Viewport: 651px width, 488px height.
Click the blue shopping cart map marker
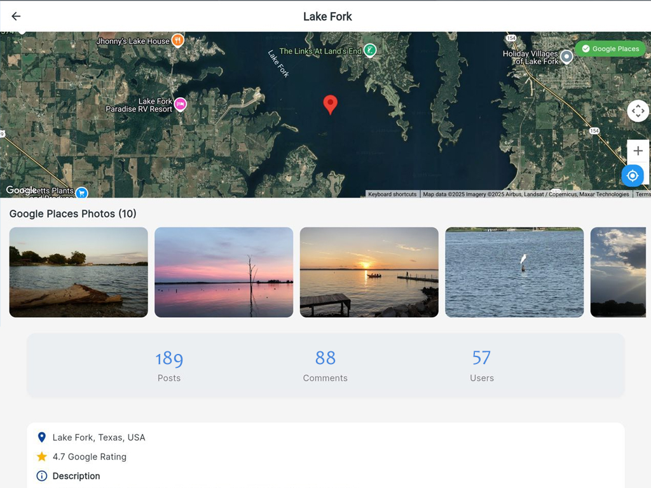click(81, 193)
